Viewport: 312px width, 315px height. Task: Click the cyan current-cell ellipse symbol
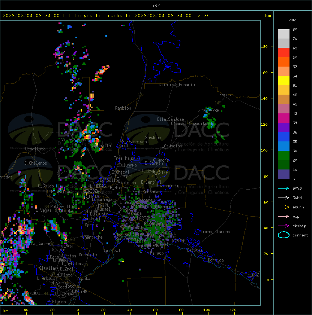(283, 235)
